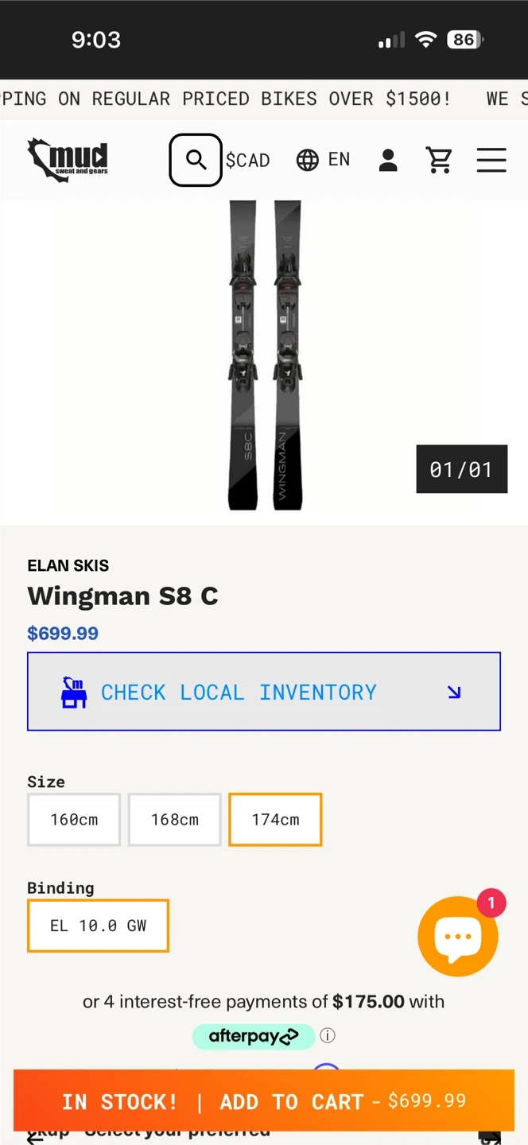The width and height of the screenshot is (528, 1145).
Task: Tap the search magnifier icon
Action: pos(196,160)
